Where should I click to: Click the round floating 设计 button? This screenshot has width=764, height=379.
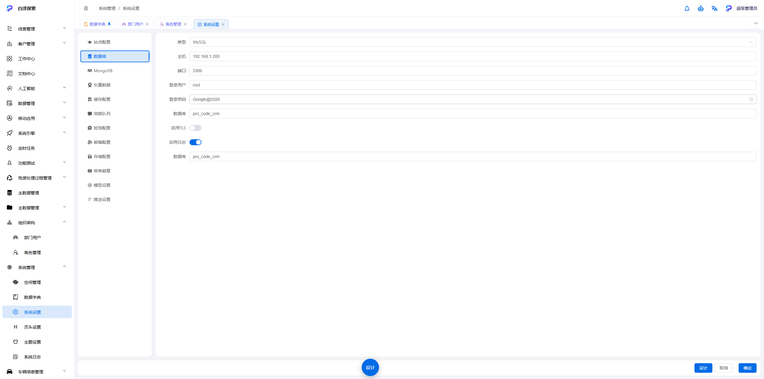(370, 367)
